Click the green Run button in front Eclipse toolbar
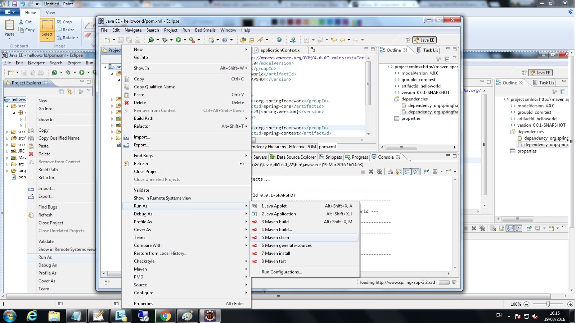Viewport: 576px width, 323px height. pyautogui.click(x=179, y=40)
